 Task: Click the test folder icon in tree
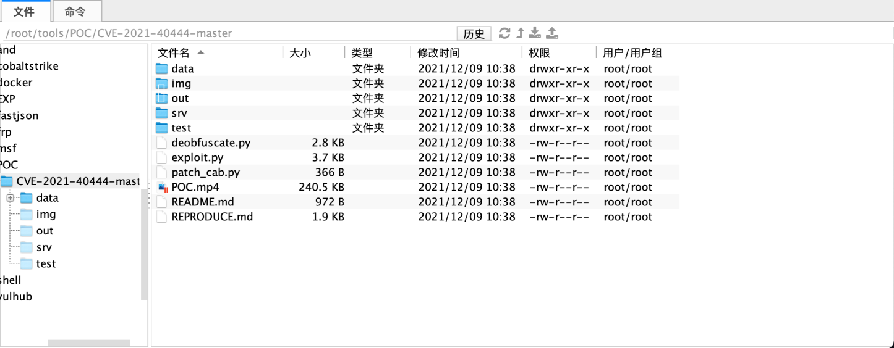tap(26, 263)
